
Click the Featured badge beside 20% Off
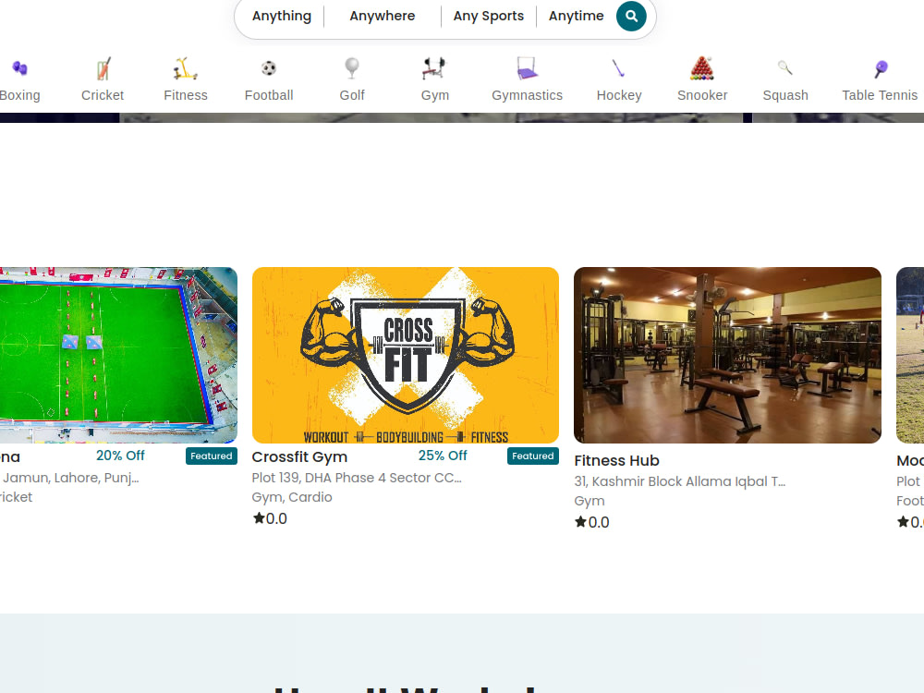[x=212, y=456]
